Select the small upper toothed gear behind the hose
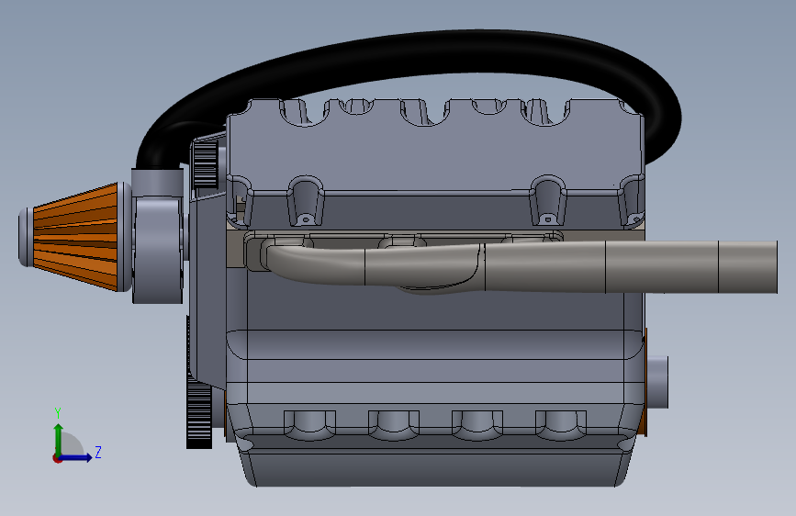Image resolution: width=796 pixels, height=516 pixels. 206,163
